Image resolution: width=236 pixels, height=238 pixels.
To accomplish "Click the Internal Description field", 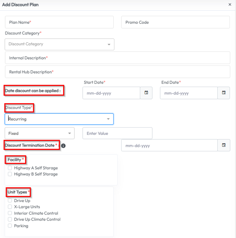I will coord(117,58).
